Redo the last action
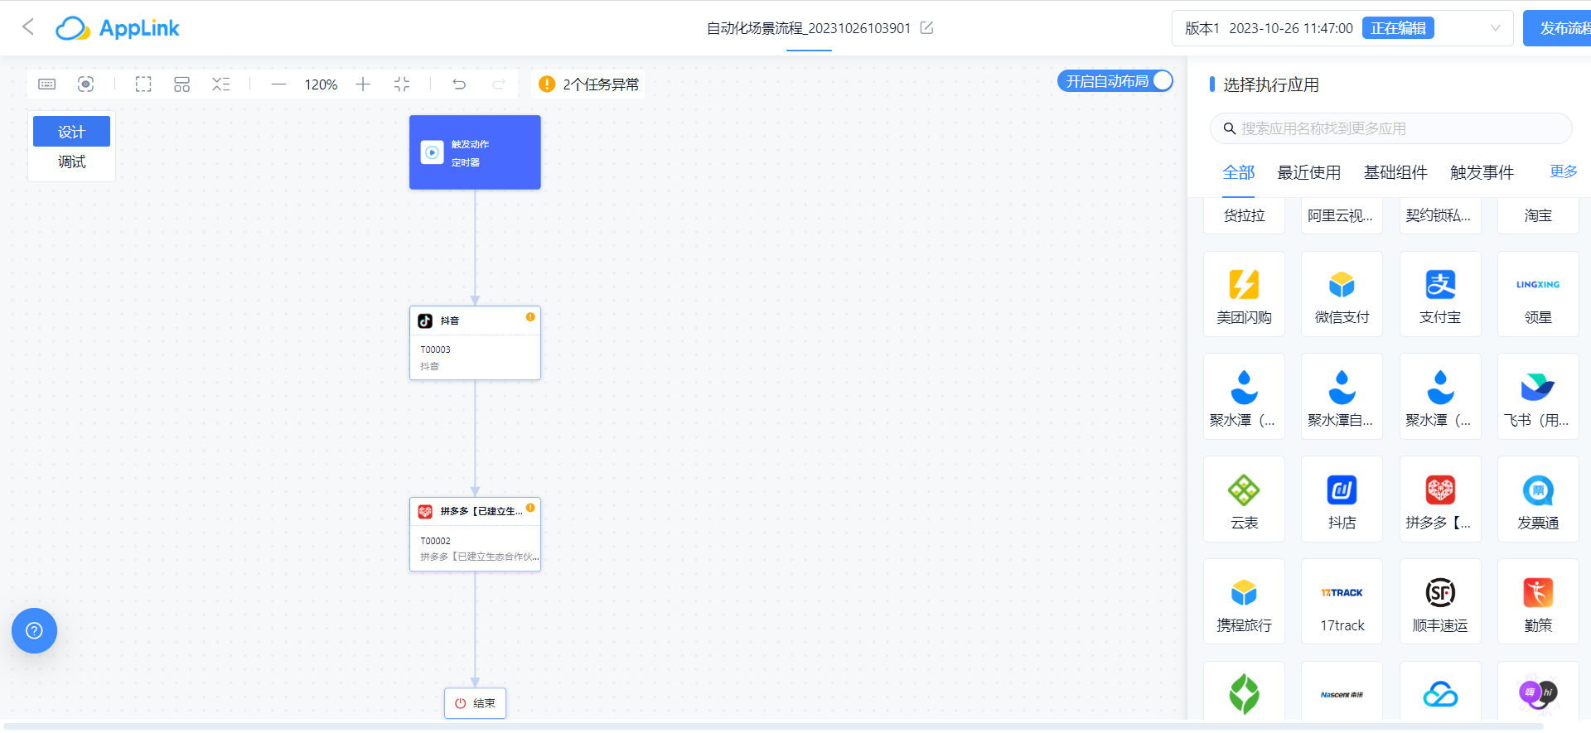Viewport: 1591px width, 733px height. click(498, 84)
